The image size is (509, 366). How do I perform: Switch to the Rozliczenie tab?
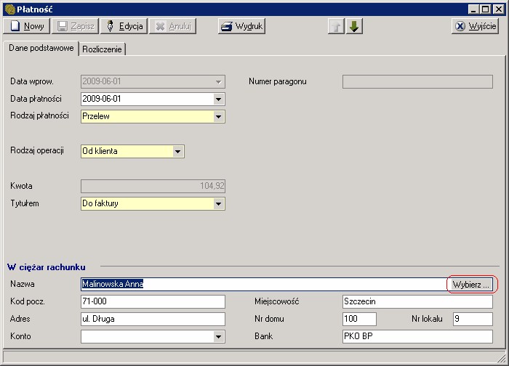103,49
